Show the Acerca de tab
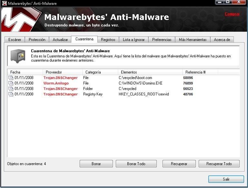 pyautogui.click(x=222, y=40)
